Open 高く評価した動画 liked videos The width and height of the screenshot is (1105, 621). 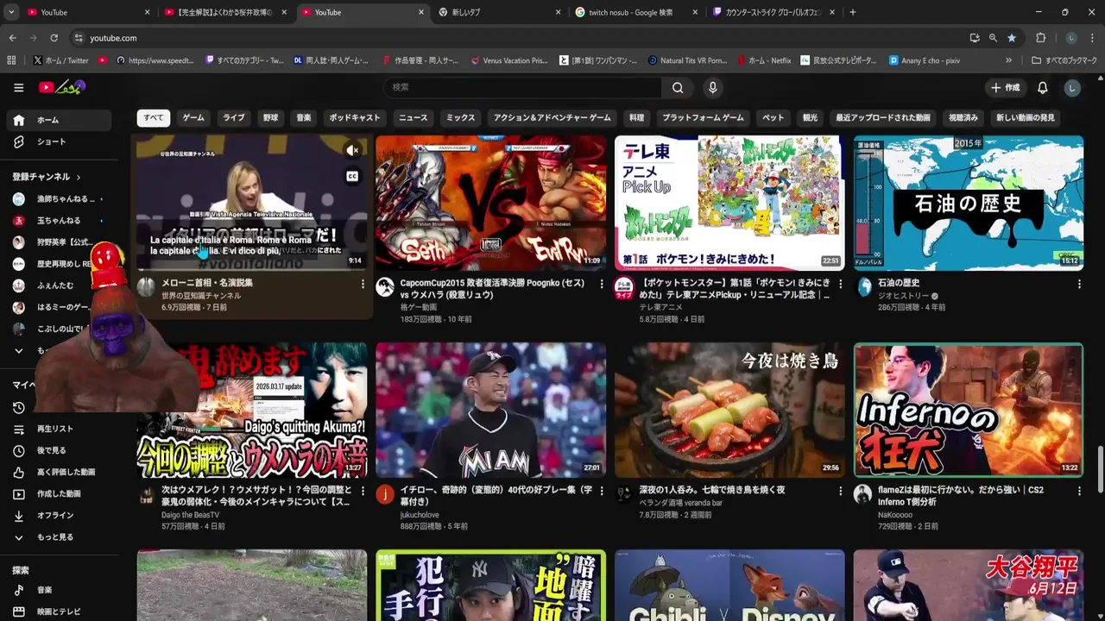(x=58, y=472)
